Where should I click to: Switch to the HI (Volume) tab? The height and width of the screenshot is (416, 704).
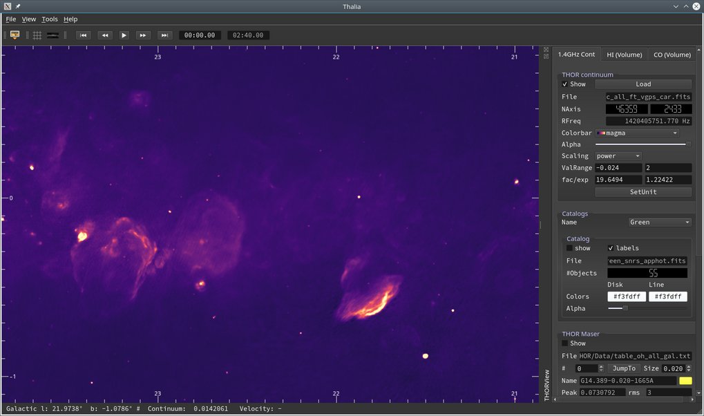click(x=624, y=55)
